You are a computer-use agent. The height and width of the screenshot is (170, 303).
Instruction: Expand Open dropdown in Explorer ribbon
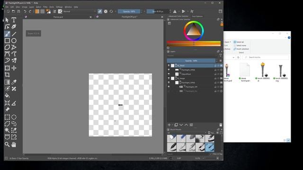tap(227, 42)
